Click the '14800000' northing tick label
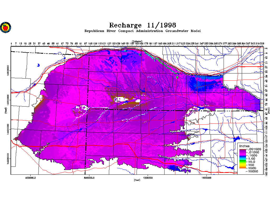The width and height of the screenshot is (270, 203). click(8, 71)
